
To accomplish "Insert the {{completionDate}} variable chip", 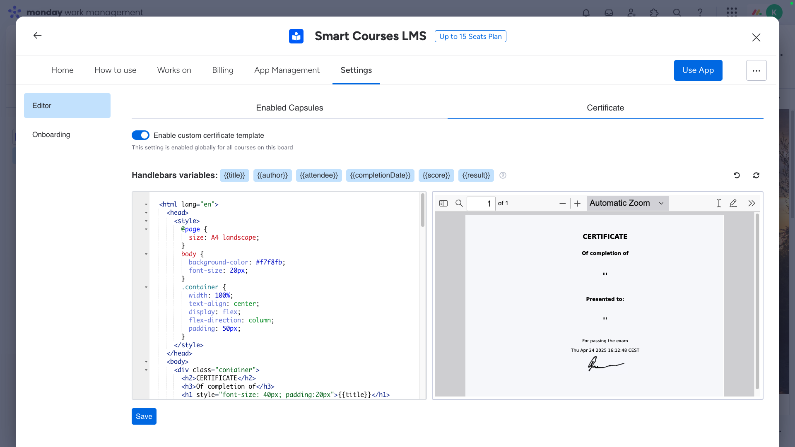I will click(380, 175).
